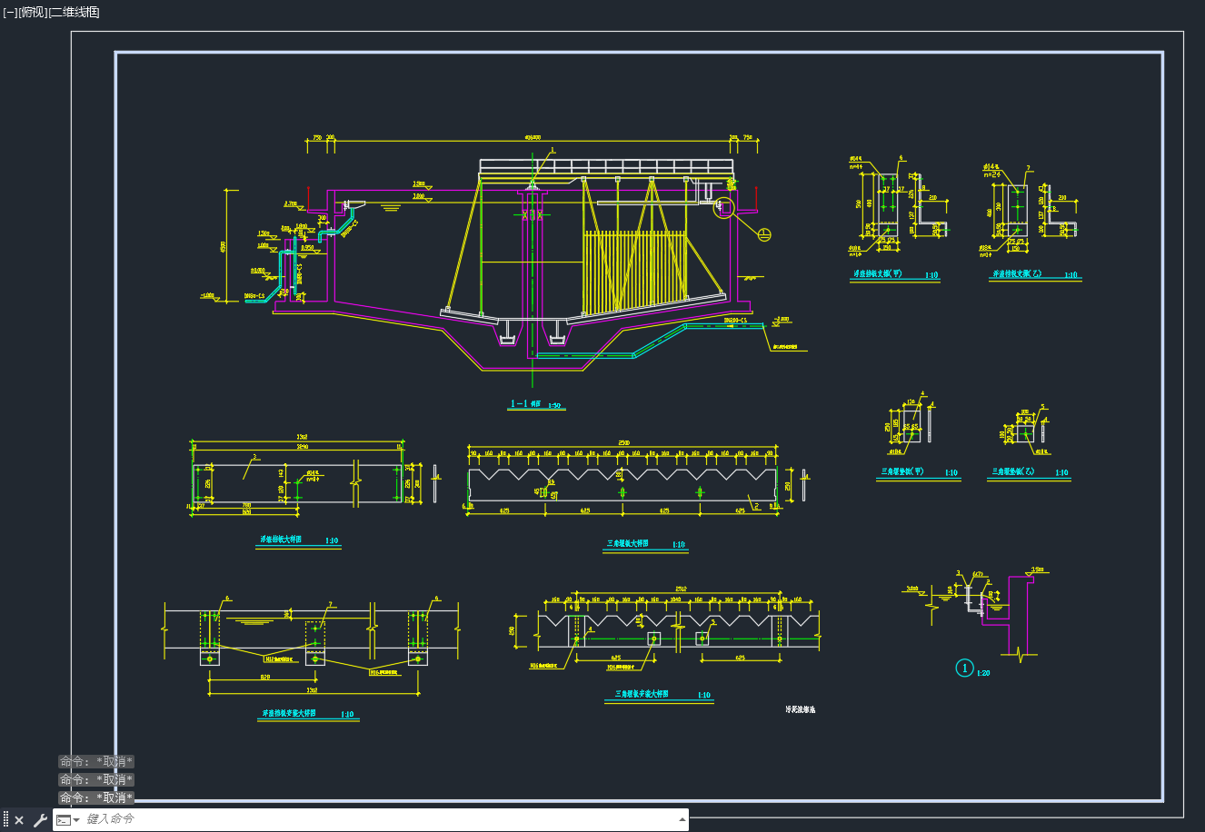Image resolution: width=1205 pixels, height=832 pixels.
Task: Select the 浮渣挡板支架(乙) detail title
Action: point(1018,274)
